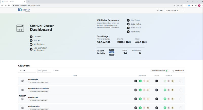This screenshot has height=110, width=203.
Task: Close the Kasten Clusters tab
Action: (x=25, y=2)
